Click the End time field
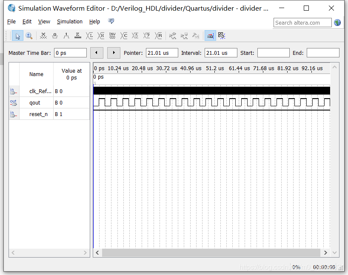Image resolution: width=348 pixels, height=275 pixels. (323, 53)
